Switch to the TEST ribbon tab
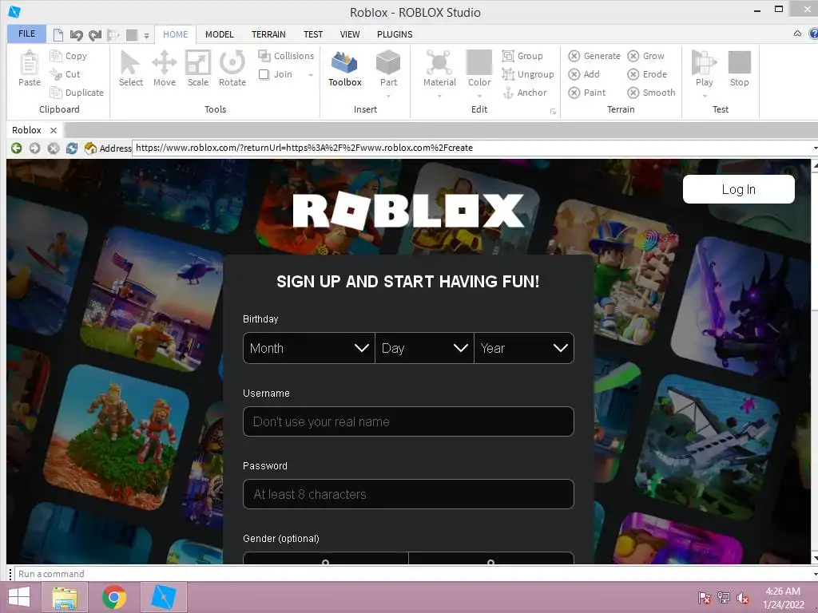The width and height of the screenshot is (818, 613). [x=313, y=34]
